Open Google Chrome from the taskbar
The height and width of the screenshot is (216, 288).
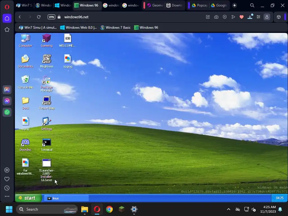[x=109, y=209]
